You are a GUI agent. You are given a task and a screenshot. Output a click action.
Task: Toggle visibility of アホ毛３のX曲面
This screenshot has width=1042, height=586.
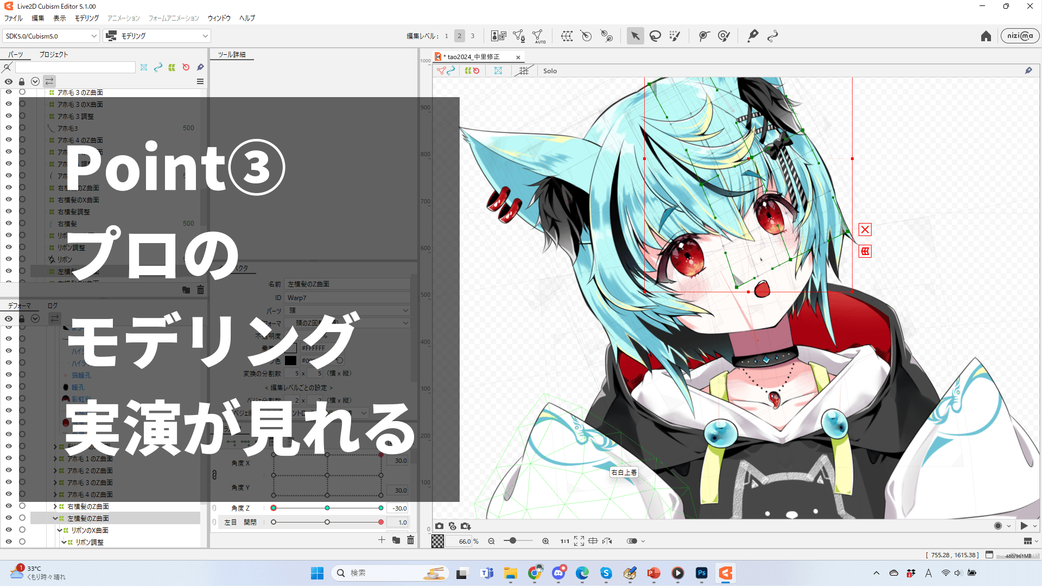[x=9, y=104]
